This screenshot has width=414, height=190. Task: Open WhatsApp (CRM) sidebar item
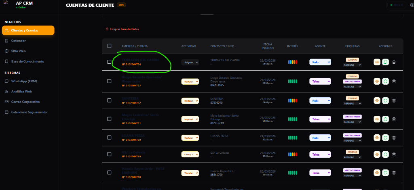click(x=24, y=81)
